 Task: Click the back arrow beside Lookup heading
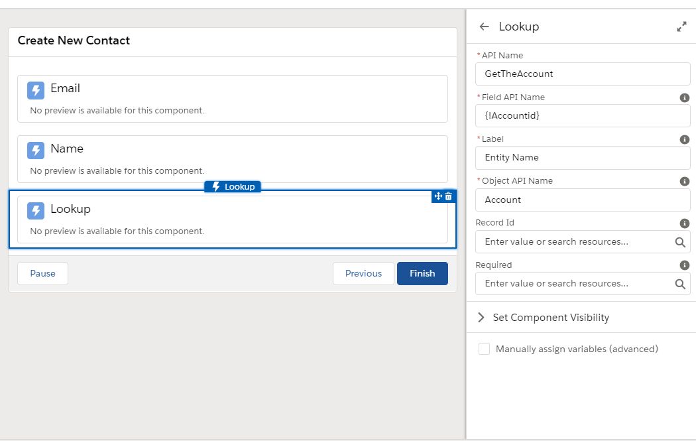tap(484, 27)
